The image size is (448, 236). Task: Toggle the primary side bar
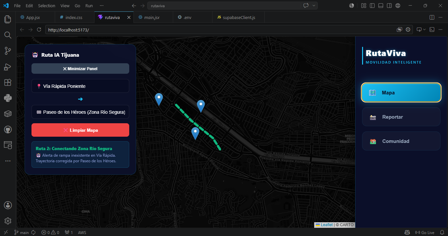pyautogui.click(x=372, y=6)
